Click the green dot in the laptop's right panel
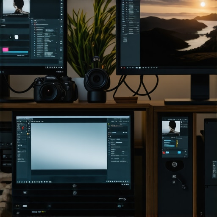 tap(108, 124)
